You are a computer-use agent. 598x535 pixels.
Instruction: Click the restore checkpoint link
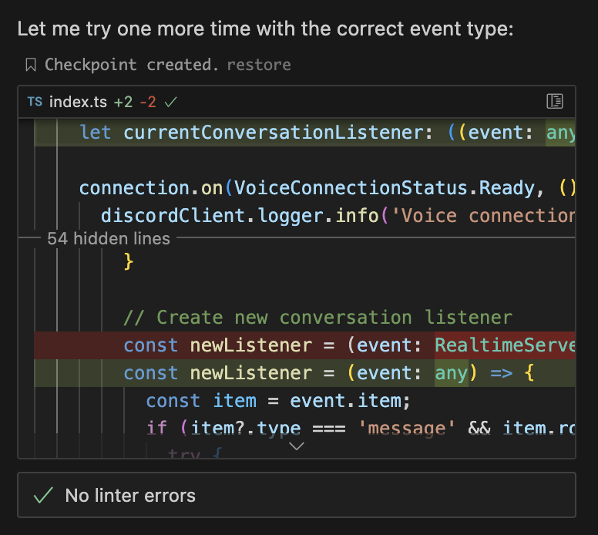click(259, 65)
